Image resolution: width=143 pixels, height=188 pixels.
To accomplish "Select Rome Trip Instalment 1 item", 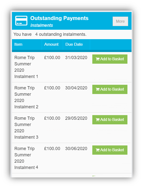I will 26,67.
